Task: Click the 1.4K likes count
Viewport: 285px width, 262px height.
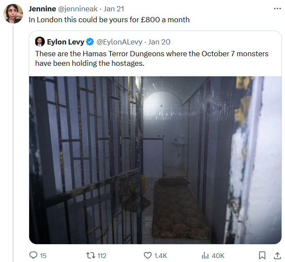Action: click(161, 255)
